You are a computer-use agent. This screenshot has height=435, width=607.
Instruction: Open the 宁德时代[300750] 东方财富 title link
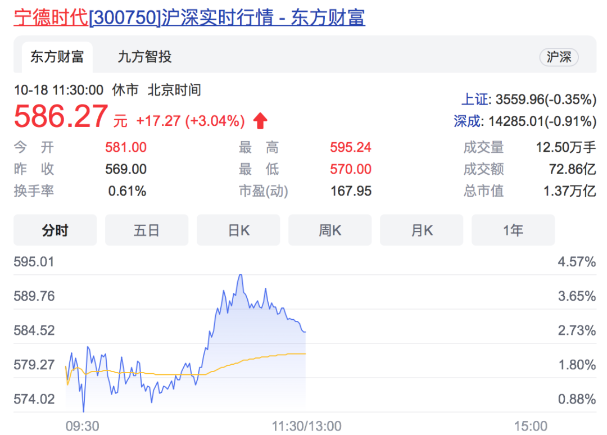coord(189,17)
